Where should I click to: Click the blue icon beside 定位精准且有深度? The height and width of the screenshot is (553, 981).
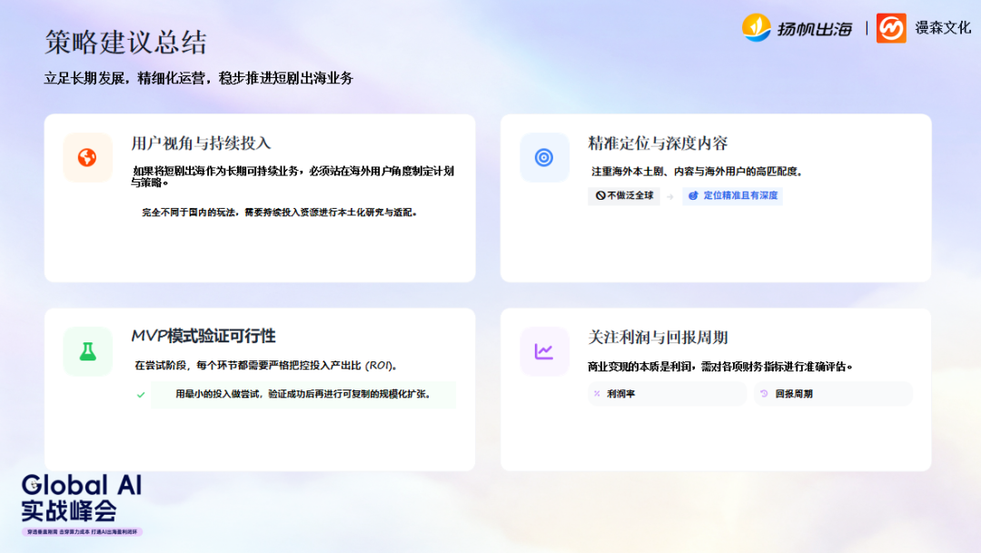693,196
